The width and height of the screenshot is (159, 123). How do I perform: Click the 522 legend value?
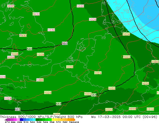click(x=32, y=122)
